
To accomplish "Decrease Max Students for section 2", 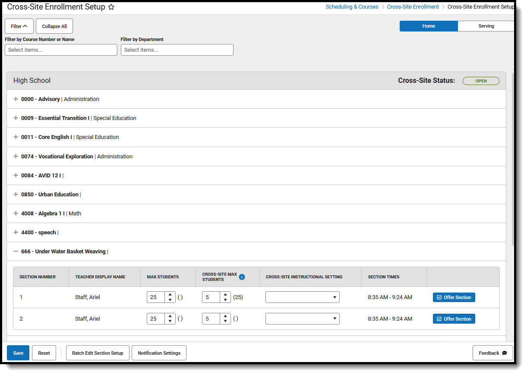I will coord(170,321).
